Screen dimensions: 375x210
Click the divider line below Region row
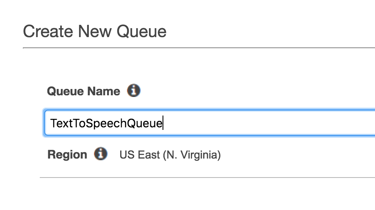tap(207, 178)
